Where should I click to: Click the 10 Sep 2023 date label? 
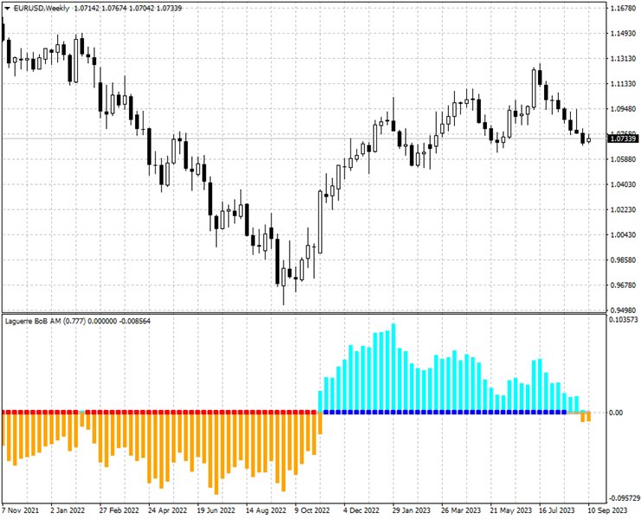click(x=607, y=510)
